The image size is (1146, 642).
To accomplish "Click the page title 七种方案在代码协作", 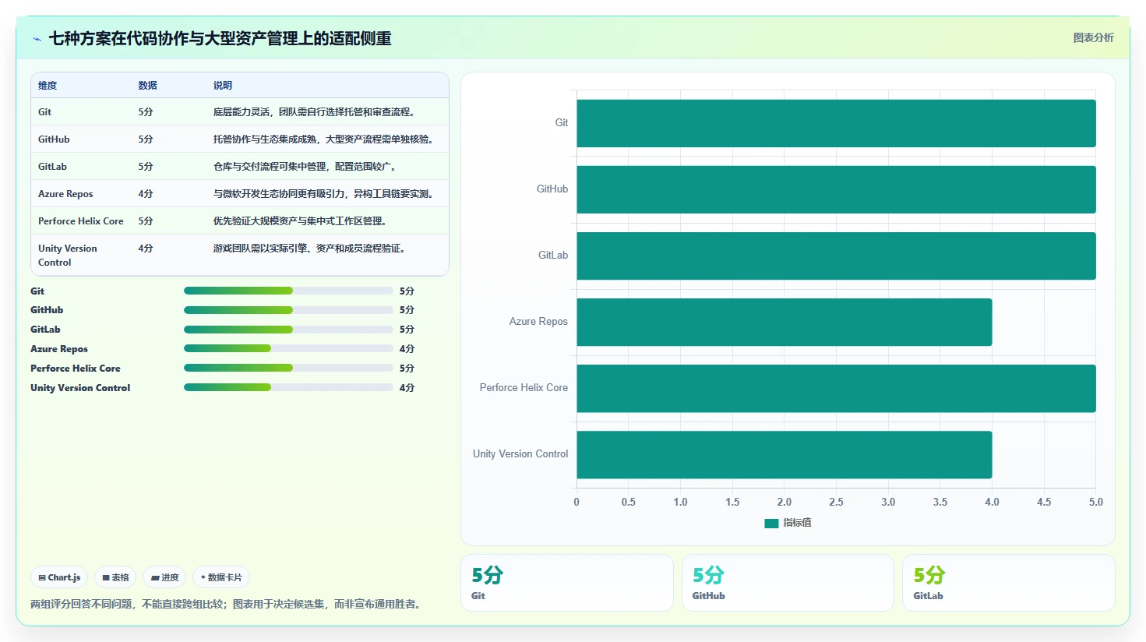I will pyautogui.click(x=220, y=39).
